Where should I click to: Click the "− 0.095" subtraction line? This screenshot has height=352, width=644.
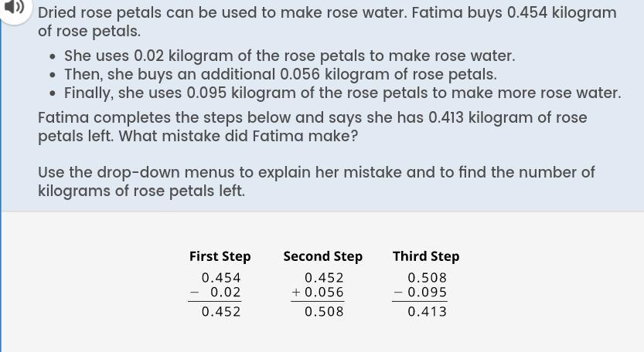click(x=420, y=293)
